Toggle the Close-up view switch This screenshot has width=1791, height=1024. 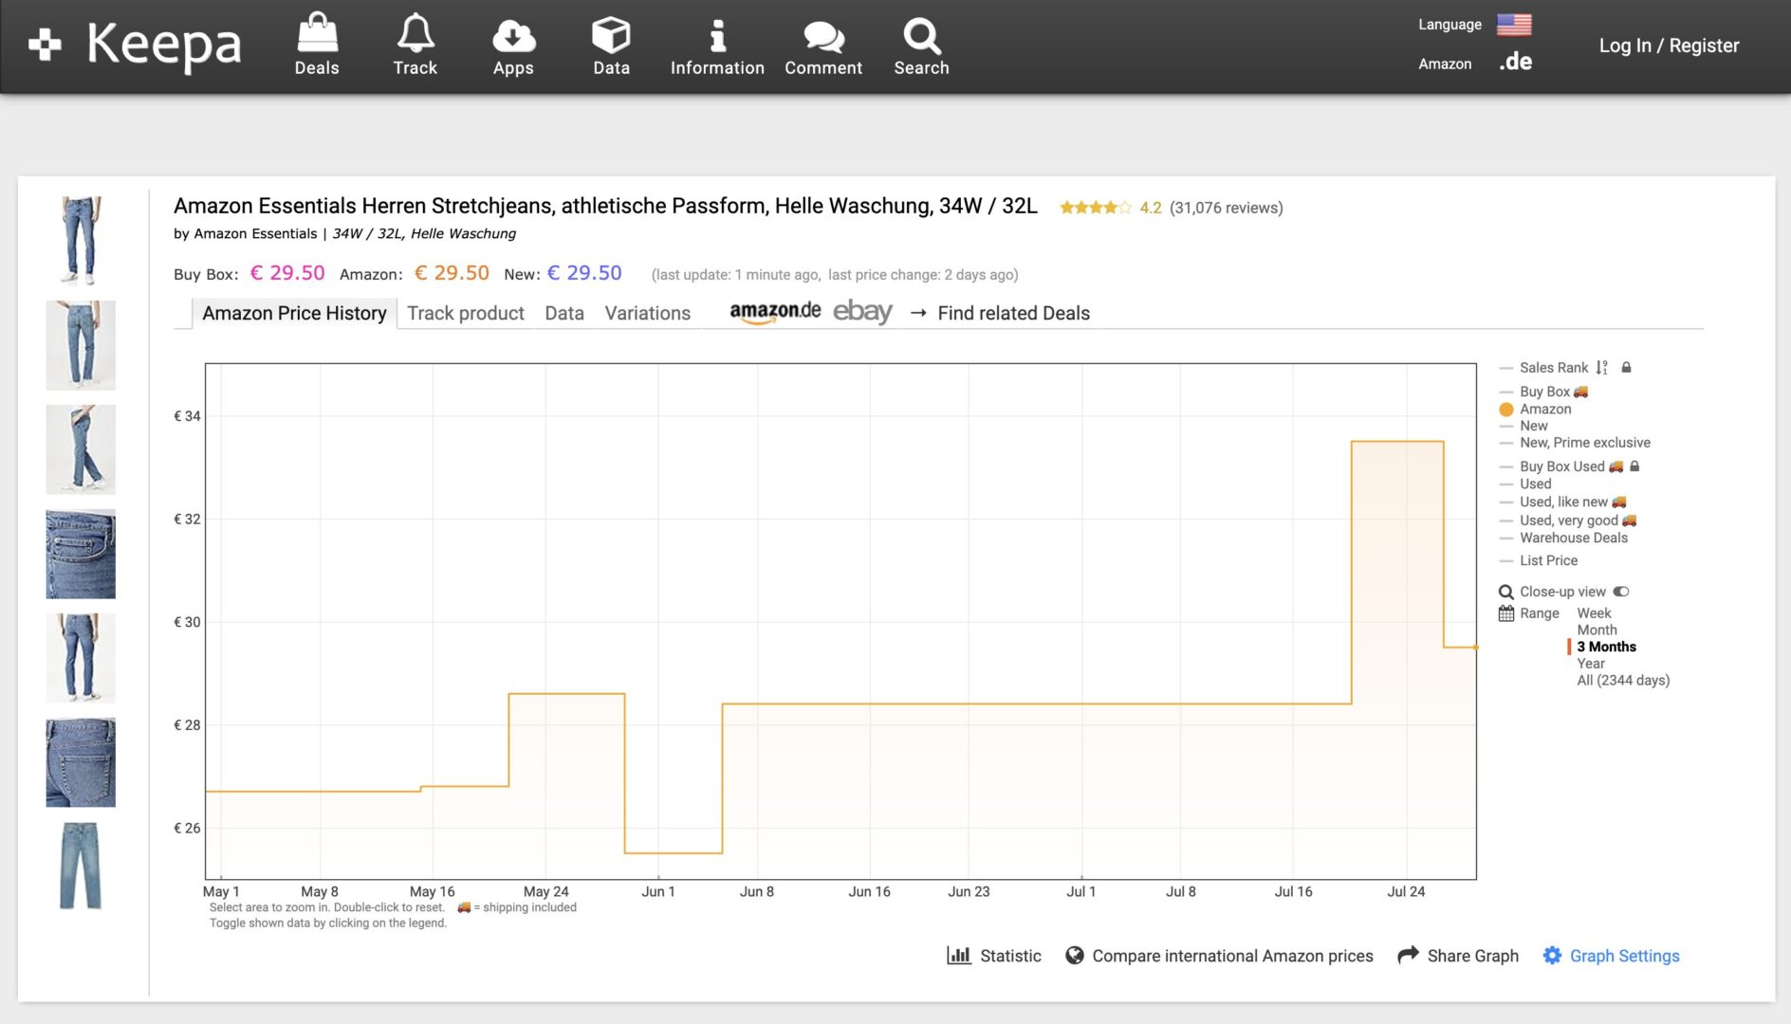pyautogui.click(x=1621, y=592)
